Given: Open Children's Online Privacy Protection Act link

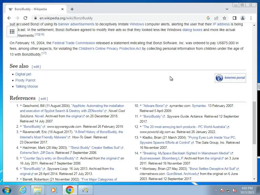Looking at the screenshot, I should pyautogui.click(x=110, y=48).
